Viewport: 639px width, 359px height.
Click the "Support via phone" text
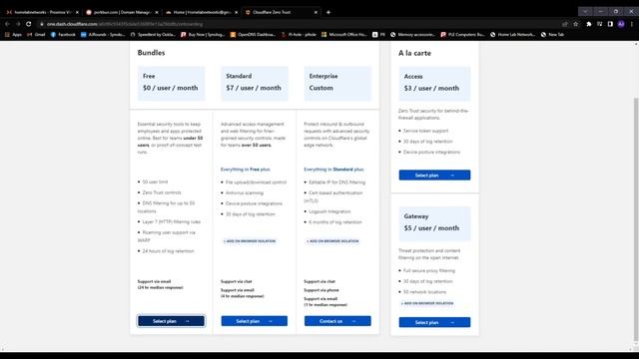pos(321,290)
